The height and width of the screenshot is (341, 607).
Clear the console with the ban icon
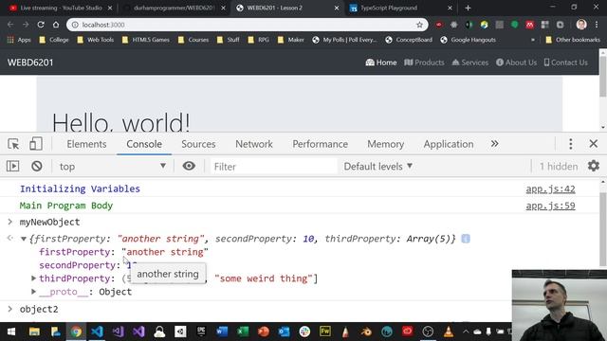pos(37,167)
